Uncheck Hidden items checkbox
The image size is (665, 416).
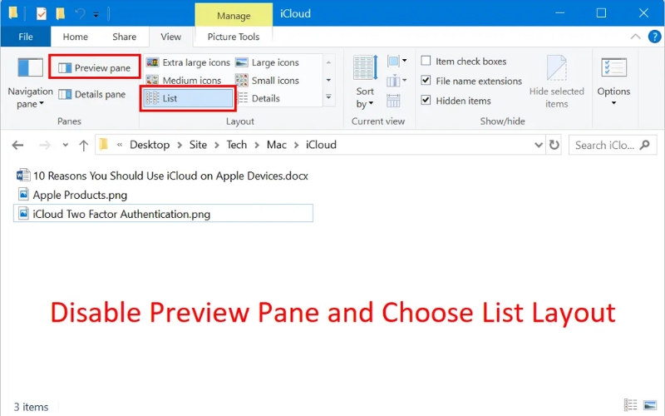(x=426, y=100)
